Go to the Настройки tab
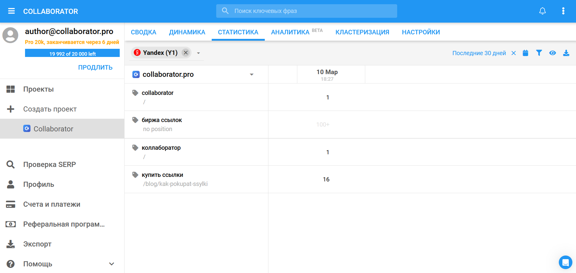The image size is (576, 273). point(421,32)
